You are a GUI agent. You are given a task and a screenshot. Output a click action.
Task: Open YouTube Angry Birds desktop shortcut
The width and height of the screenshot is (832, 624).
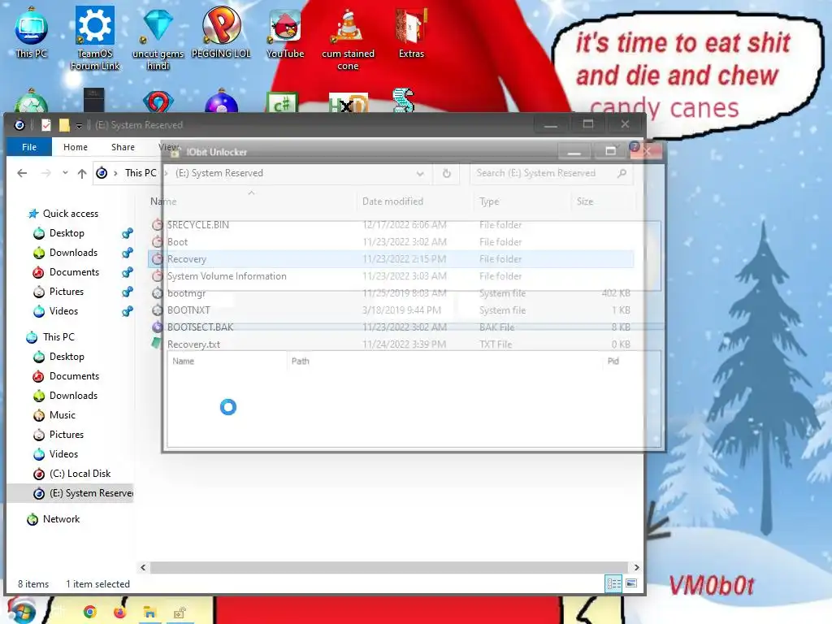285,32
